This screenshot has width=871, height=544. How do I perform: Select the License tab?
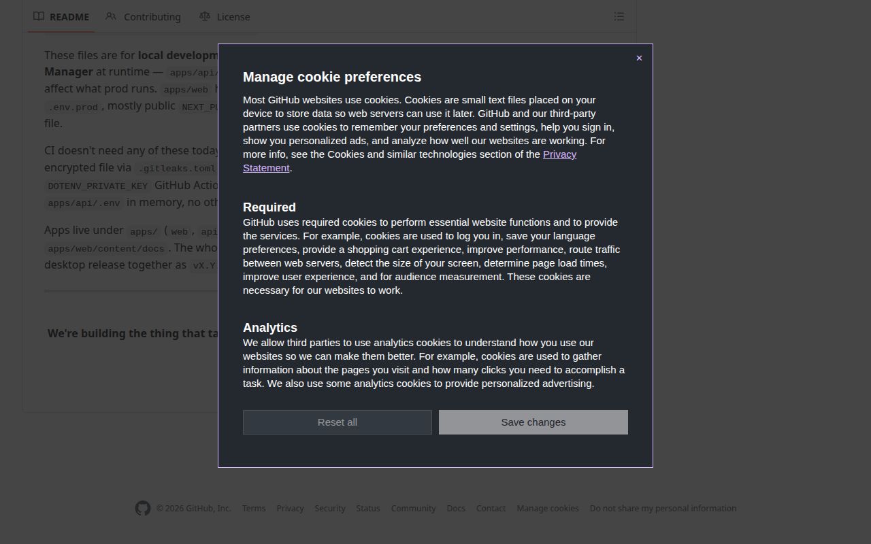225,17
